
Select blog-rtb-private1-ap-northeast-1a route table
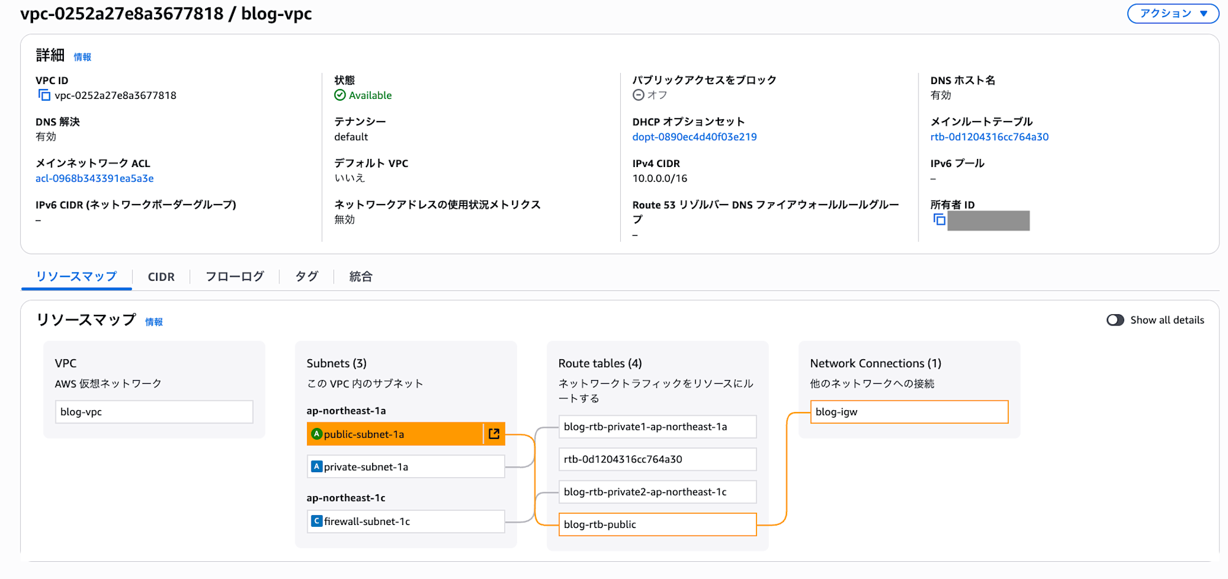coord(657,427)
